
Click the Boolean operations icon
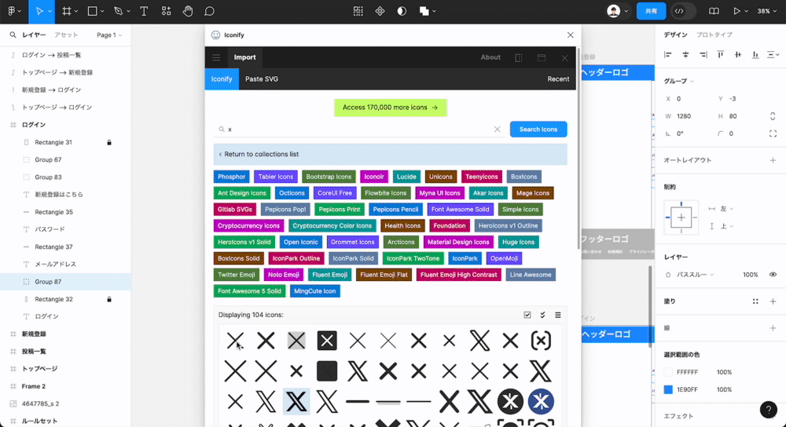[424, 11]
